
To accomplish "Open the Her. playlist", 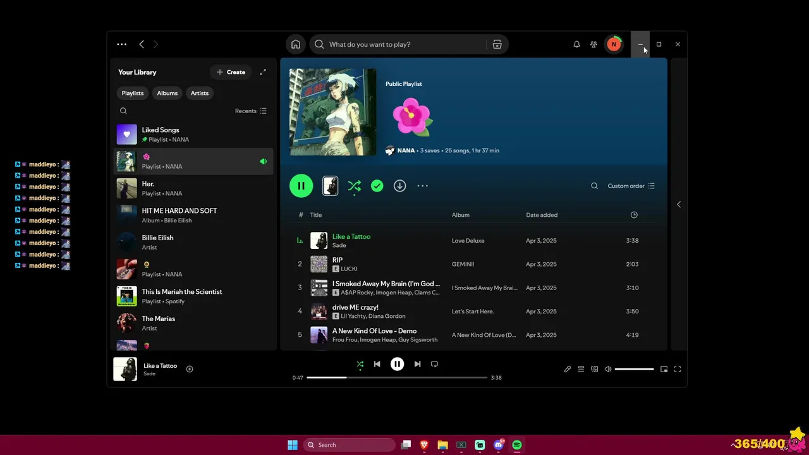I will tap(193, 188).
